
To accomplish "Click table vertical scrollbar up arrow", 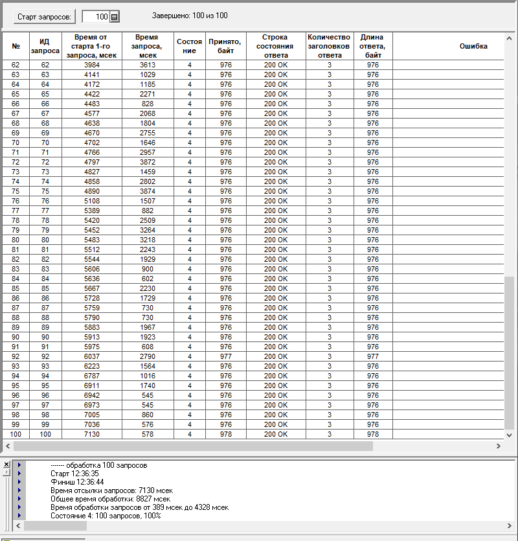I will pyautogui.click(x=509, y=38).
